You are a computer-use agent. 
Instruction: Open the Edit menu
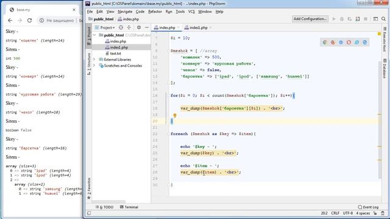pyautogui.click(x=99, y=12)
